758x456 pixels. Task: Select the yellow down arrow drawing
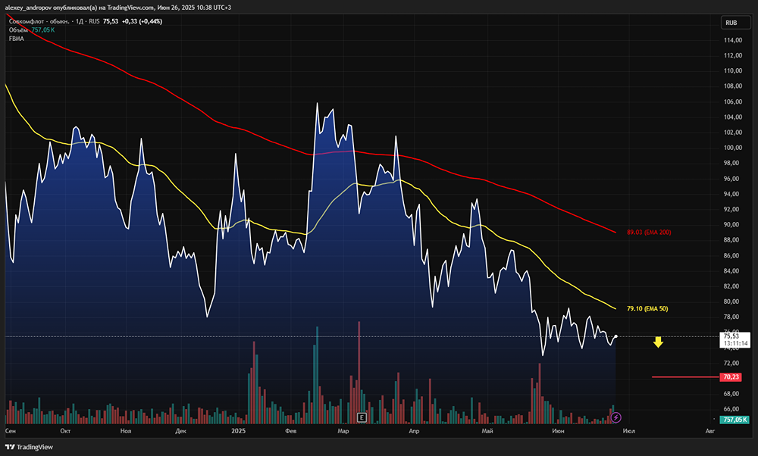pos(659,343)
